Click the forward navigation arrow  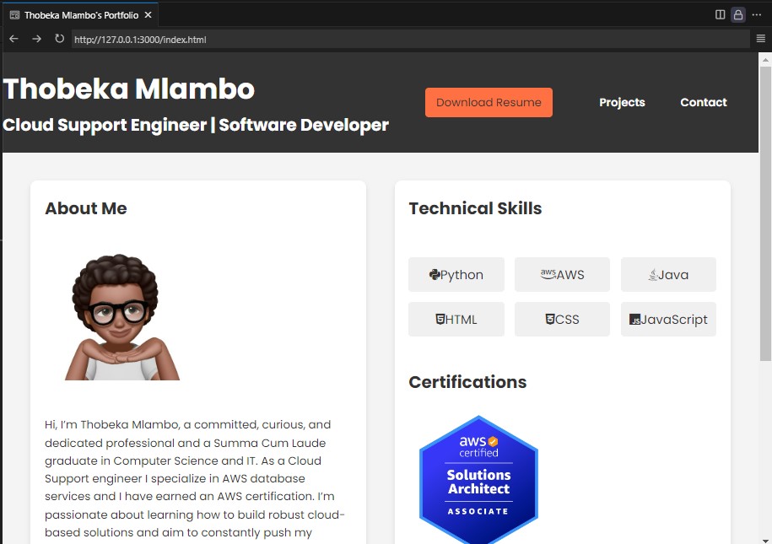(x=36, y=38)
